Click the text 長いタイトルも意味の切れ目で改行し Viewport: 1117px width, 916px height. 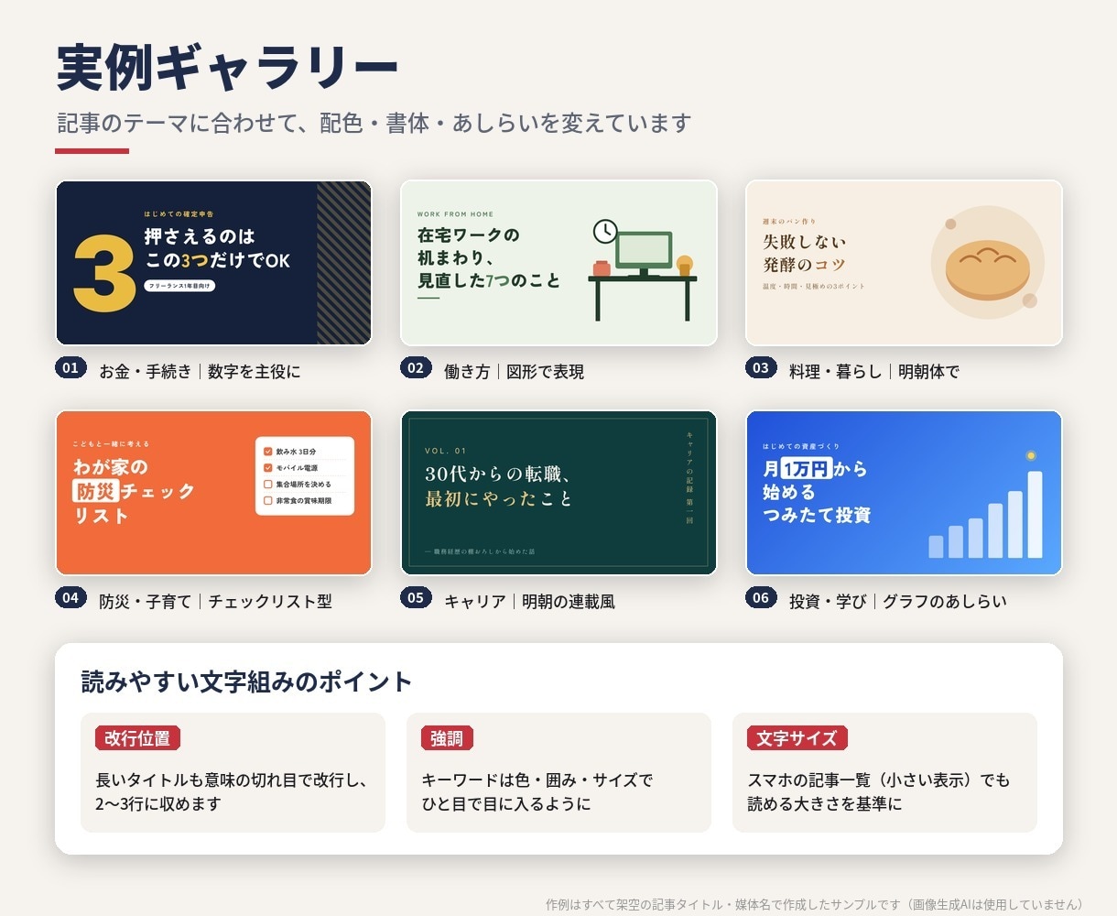(x=232, y=780)
